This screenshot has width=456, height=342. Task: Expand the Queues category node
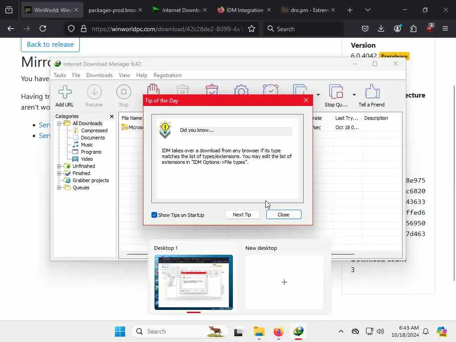[59, 187]
